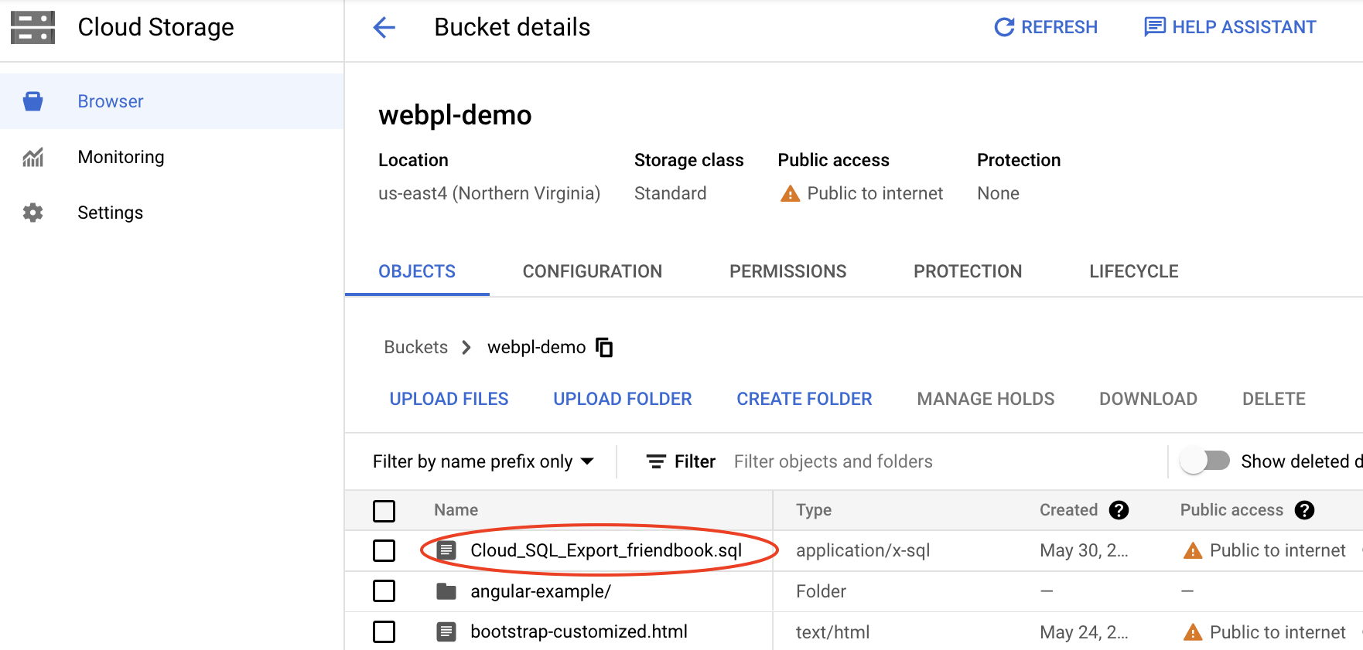Click the UPLOAD FILES button
The image size is (1363, 650).
449,399
